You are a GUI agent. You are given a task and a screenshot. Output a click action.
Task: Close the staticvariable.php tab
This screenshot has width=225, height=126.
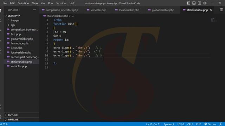(x=211, y=10)
